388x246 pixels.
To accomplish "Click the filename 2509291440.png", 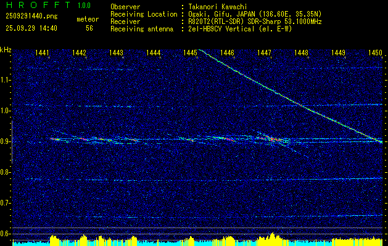I will click(x=31, y=17).
